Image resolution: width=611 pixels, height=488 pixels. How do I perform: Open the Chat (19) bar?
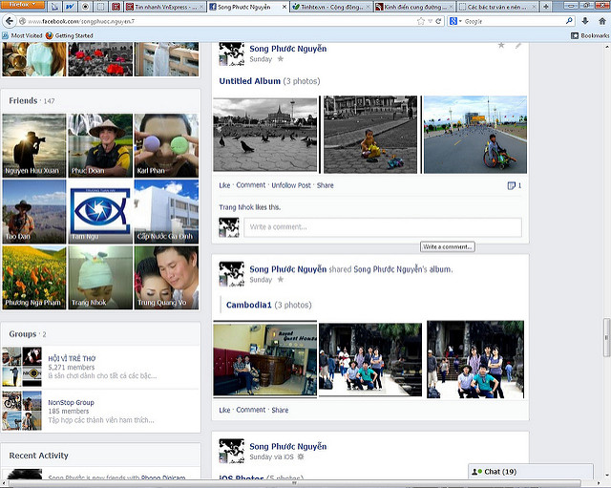531,472
